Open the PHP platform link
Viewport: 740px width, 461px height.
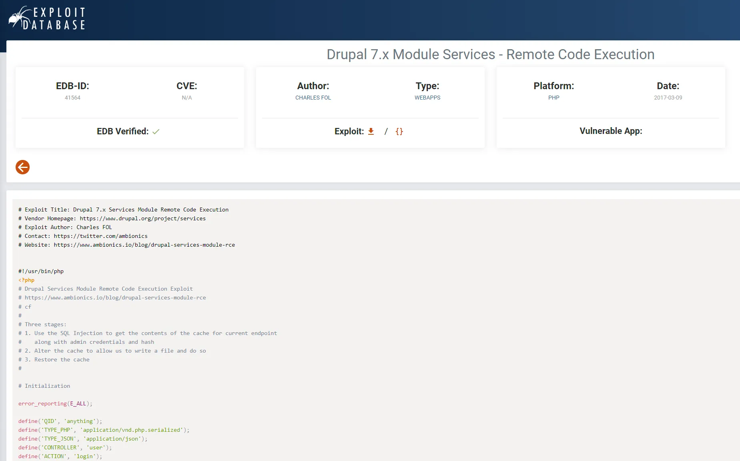(554, 98)
